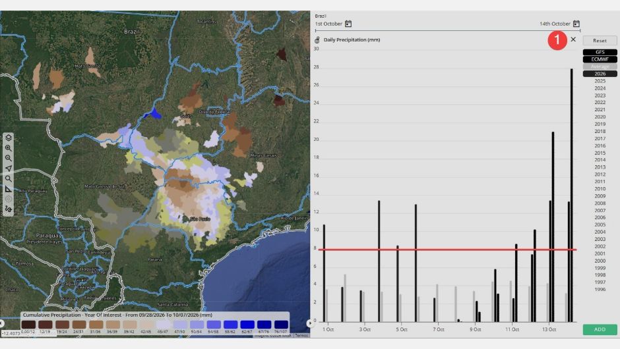
Task: Select year 2006 in the list
Action: coord(600,217)
